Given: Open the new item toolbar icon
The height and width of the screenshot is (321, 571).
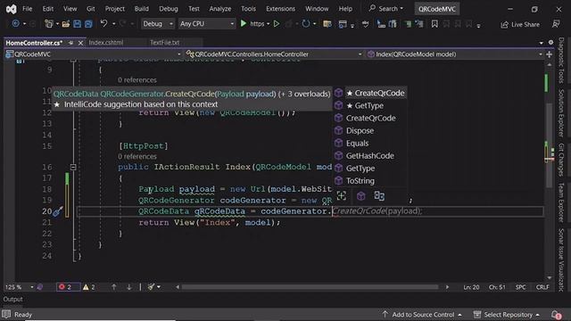Looking at the screenshot, I should click(48, 24).
